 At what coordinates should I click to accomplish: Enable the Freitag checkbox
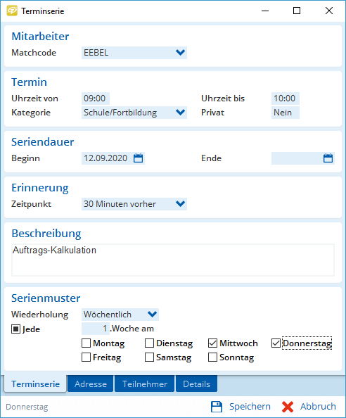(86, 357)
